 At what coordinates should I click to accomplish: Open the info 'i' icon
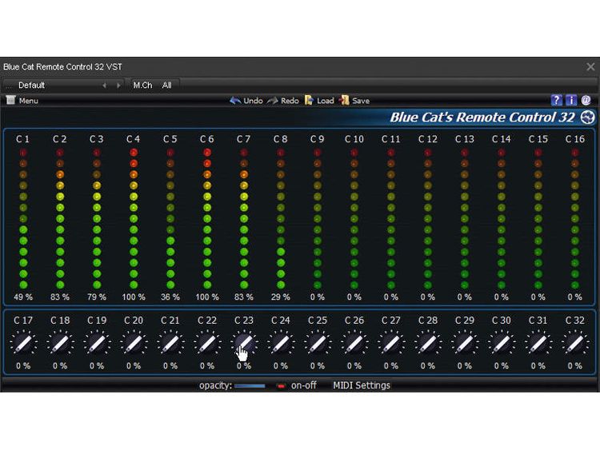click(x=571, y=100)
